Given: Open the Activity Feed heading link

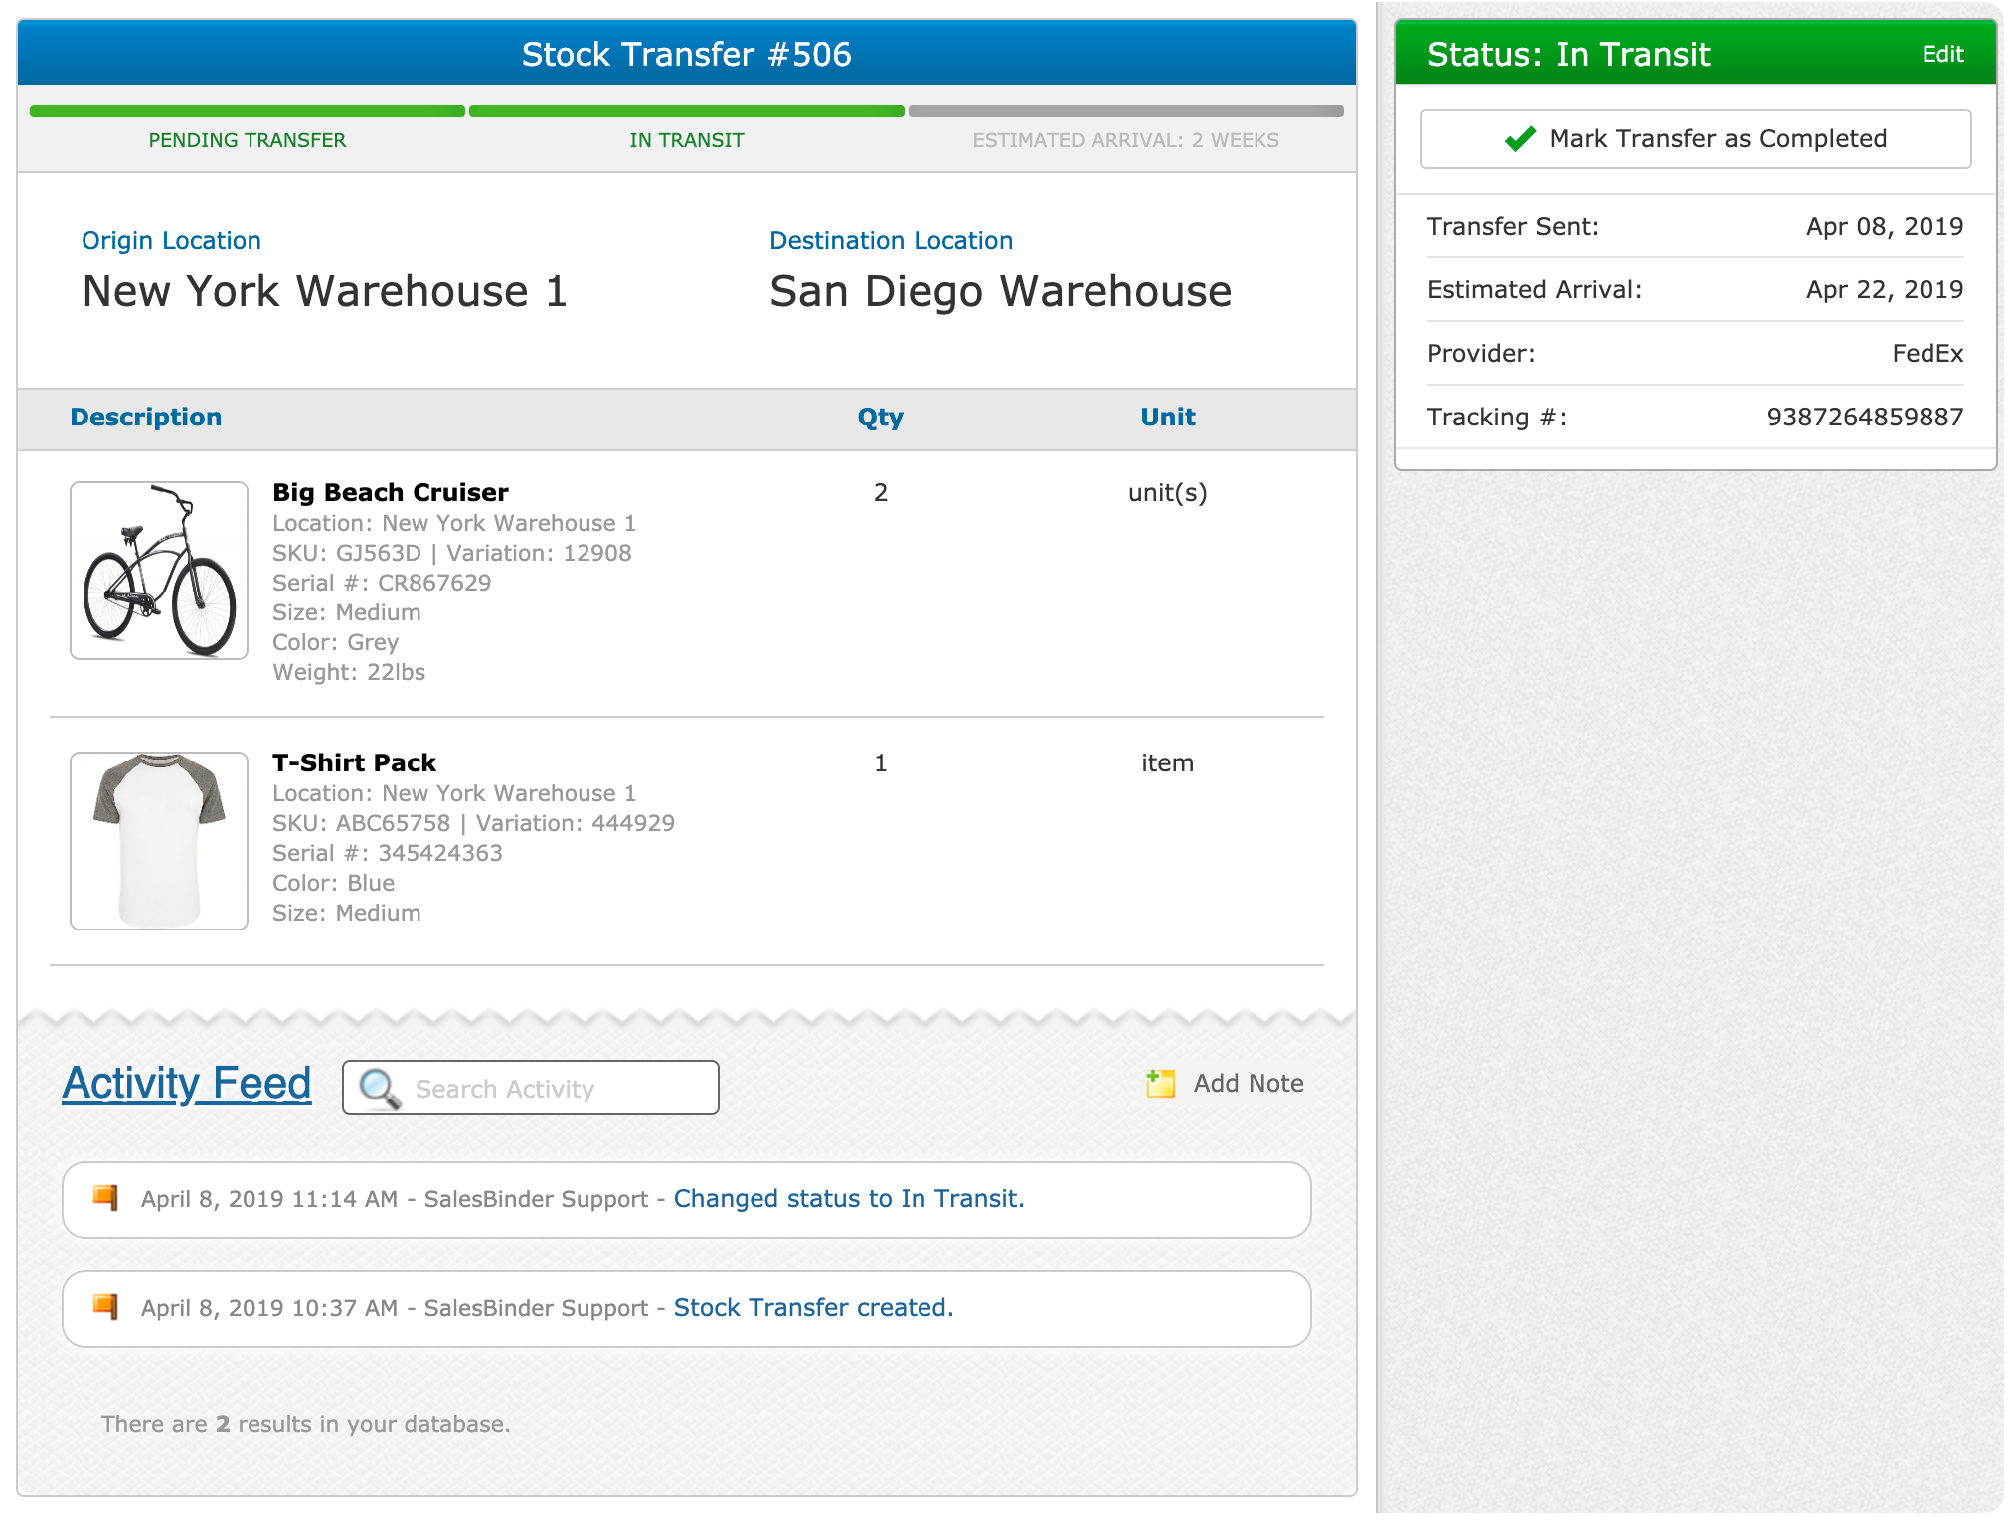Looking at the screenshot, I should coord(187,1083).
